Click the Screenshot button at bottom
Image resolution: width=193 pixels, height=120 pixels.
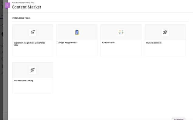[x=179, y=119]
